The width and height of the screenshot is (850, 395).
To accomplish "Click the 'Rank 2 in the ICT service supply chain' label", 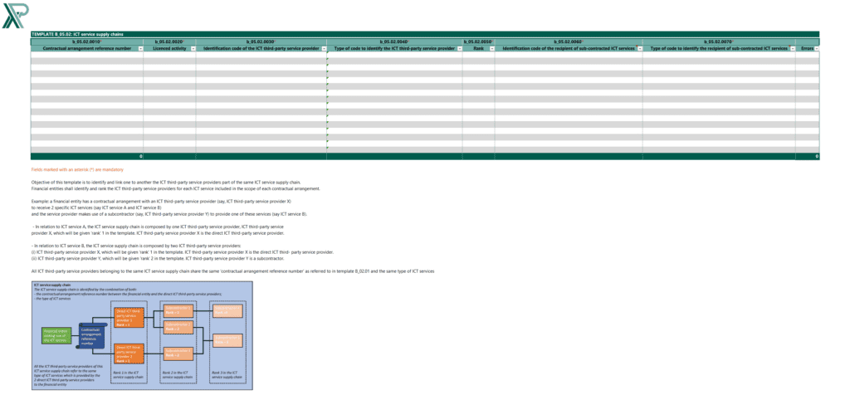I will 178,374.
